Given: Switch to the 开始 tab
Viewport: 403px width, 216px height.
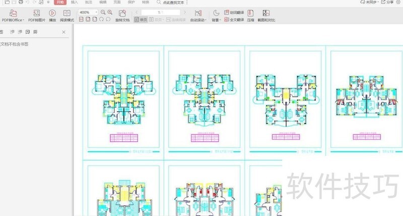Looking at the screenshot, I should 60,2.
